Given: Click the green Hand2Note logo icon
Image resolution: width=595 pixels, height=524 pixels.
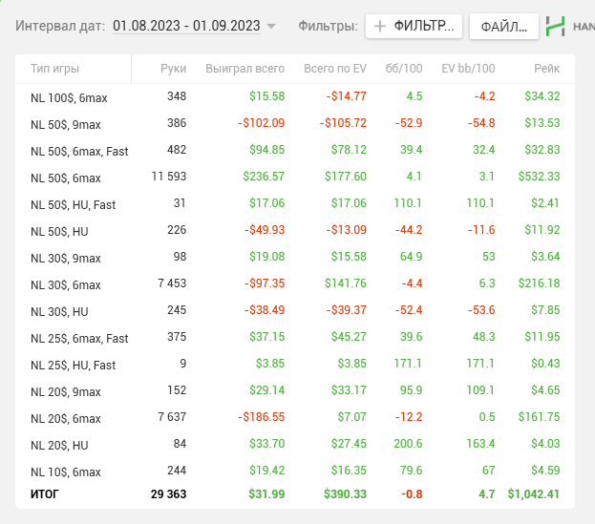Looking at the screenshot, I should (x=555, y=26).
